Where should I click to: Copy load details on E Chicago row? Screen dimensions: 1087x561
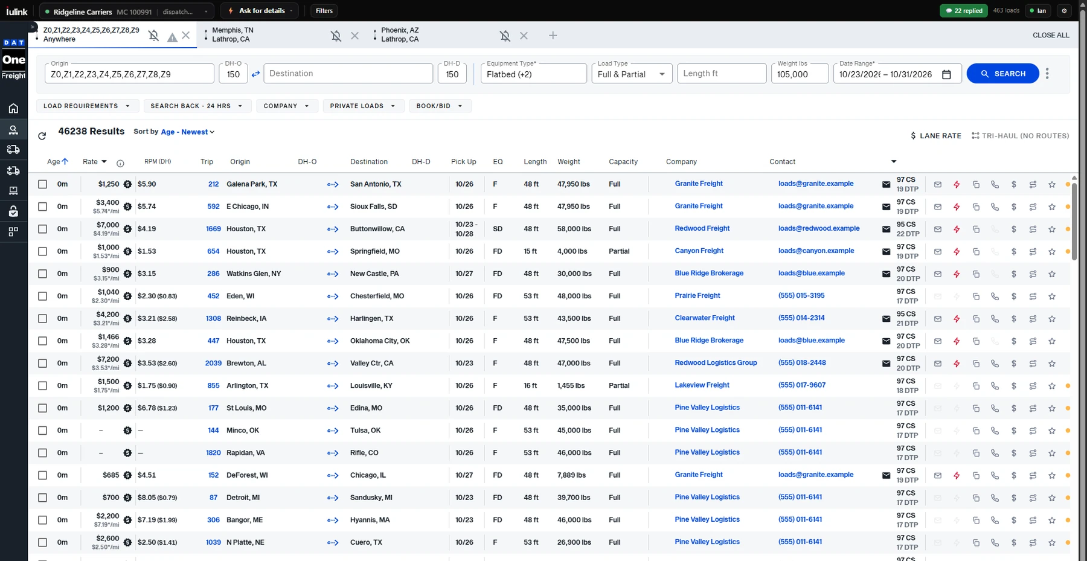(976, 207)
